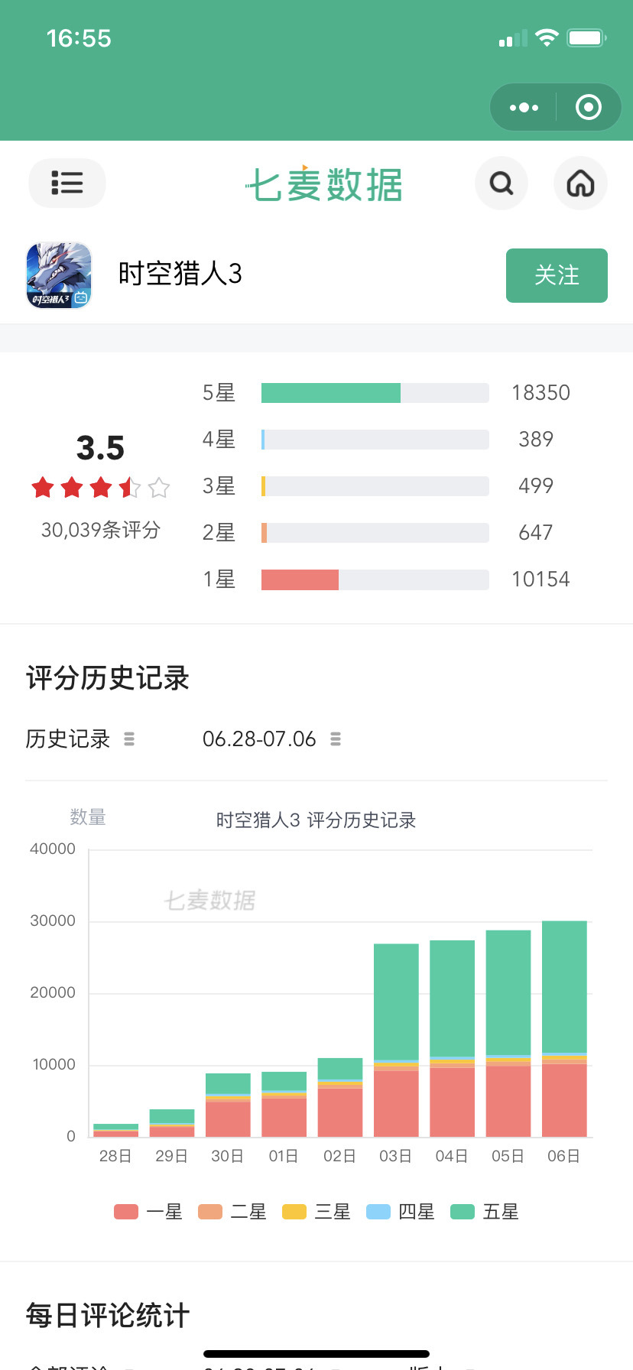Tap chart title 时空猎人3 评分历史记录

pyautogui.click(x=316, y=820)
